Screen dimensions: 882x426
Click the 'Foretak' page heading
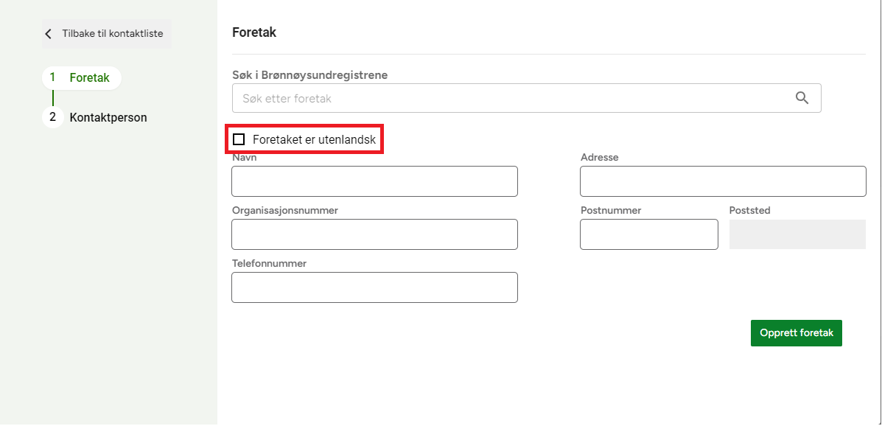tap(254, 32)
